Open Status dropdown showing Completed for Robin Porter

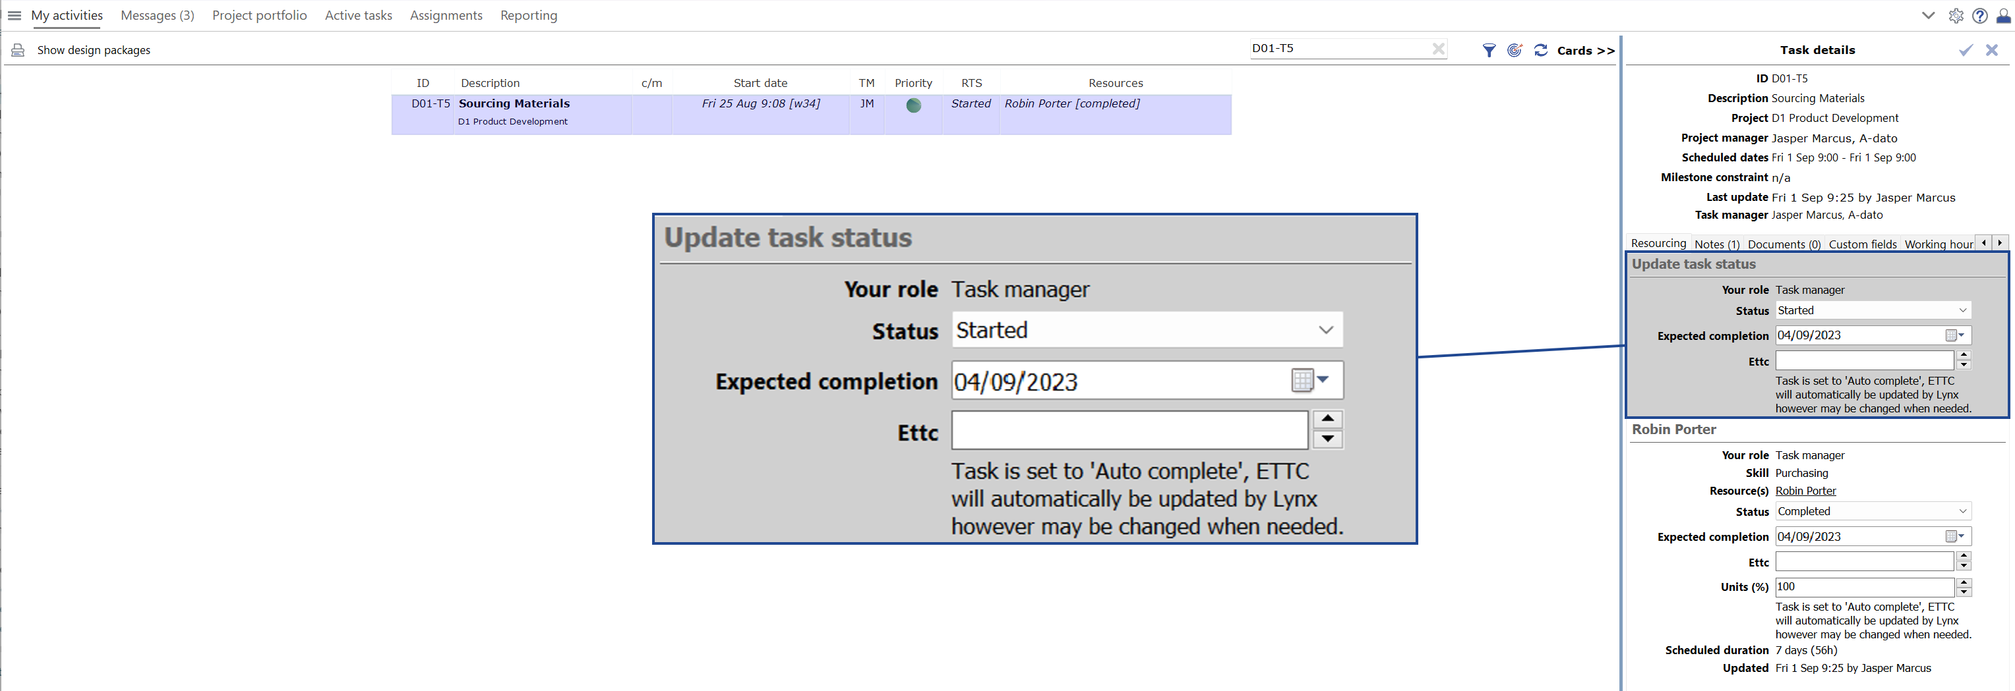point(1873,511)
